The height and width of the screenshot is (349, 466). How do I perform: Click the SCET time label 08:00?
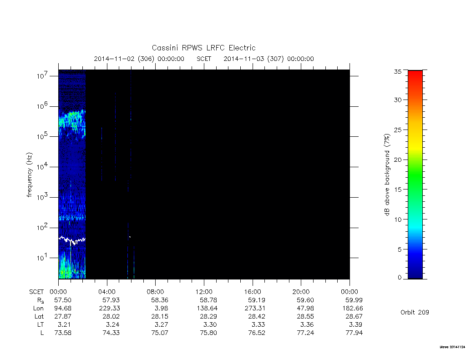point(156,292)
